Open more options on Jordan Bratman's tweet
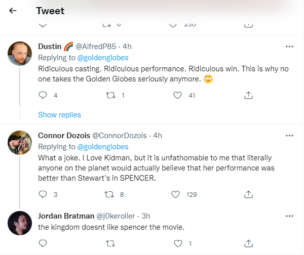 pyautogui.click(x=289, y=216)
